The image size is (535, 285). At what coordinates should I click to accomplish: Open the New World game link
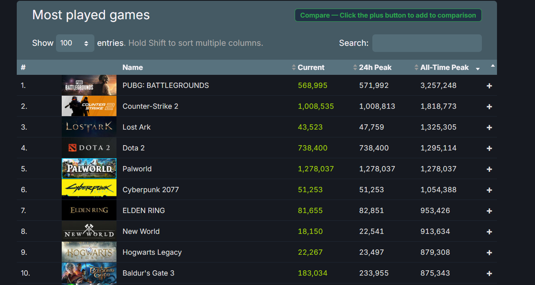click(141, 231)
